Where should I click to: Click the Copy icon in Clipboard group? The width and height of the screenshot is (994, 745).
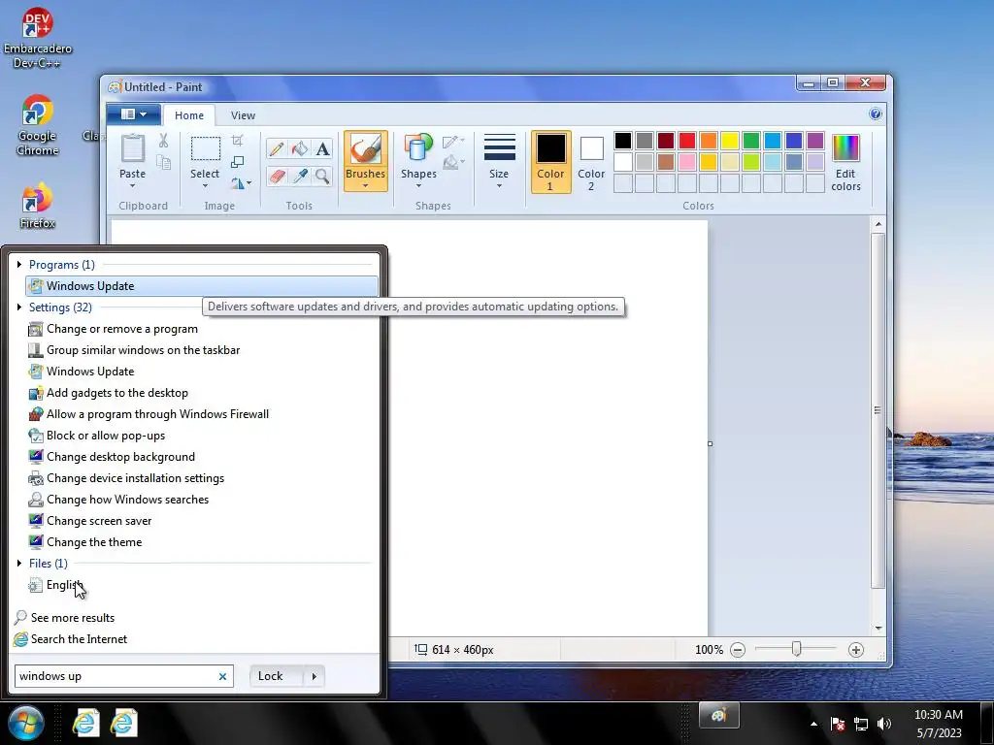tap(163, 163)
